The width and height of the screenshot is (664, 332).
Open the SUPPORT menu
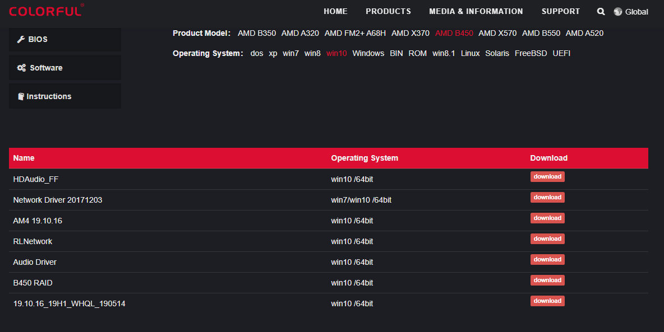[x=560, y=11]
